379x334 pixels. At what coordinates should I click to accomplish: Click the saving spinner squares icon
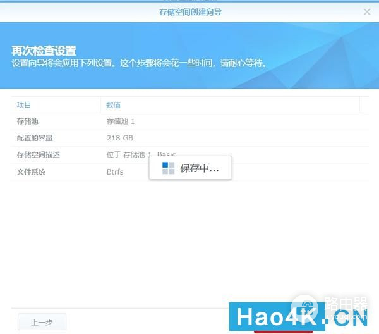click(168, 168)
